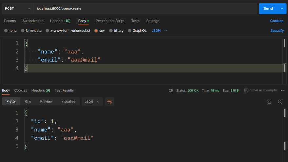The width and height of the screenshot is (288, 162).
Task: Click the Save as Example disk icon
Action: [x=246, y=90]
